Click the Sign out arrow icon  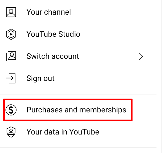pyautogui.click(x=11, y=78)
